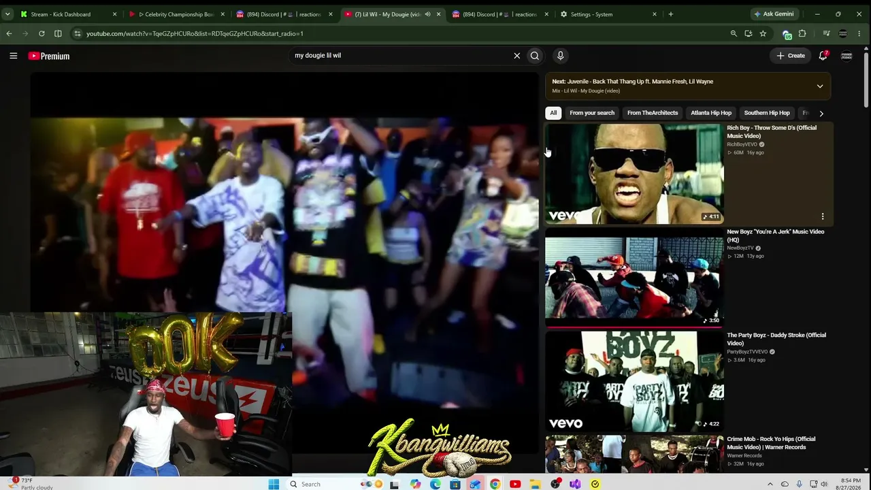Close the Kick Dashboard tab

(114, 14)
